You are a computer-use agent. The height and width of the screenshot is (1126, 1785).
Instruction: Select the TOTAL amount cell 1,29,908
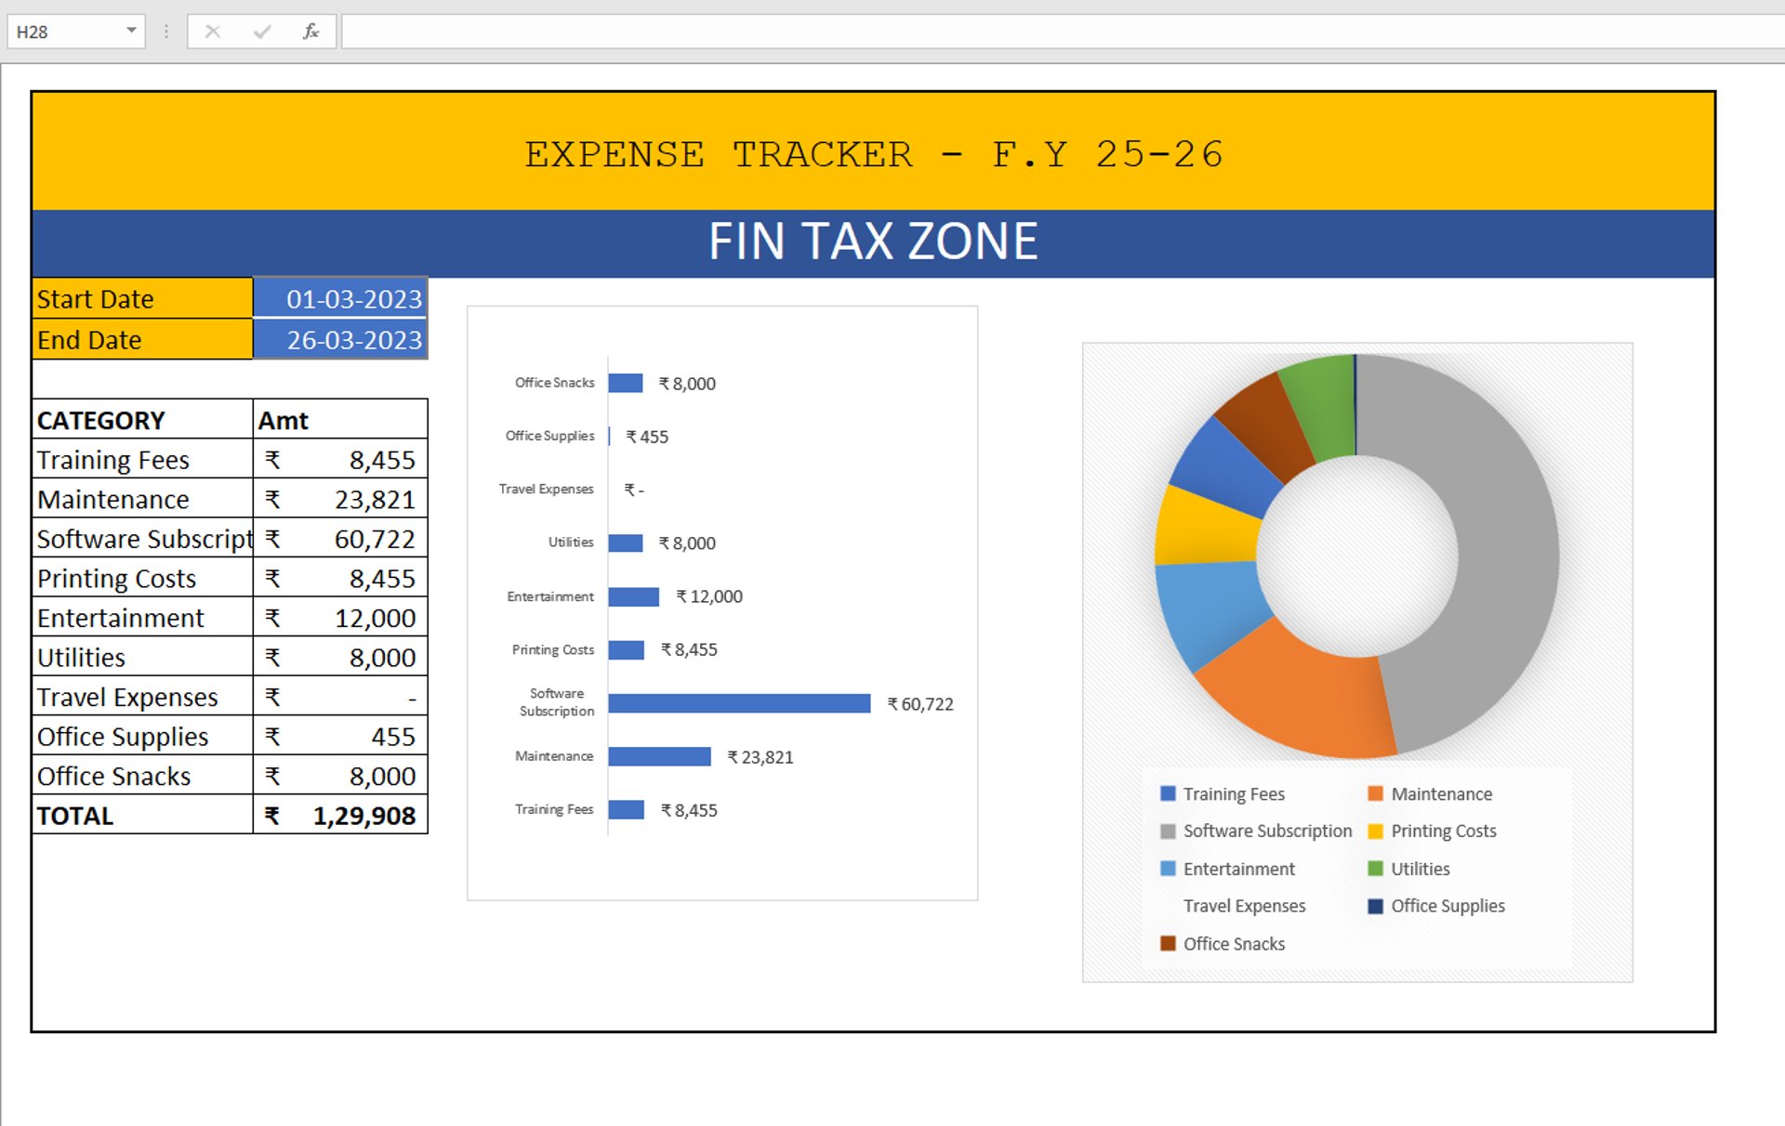(340, 815)
